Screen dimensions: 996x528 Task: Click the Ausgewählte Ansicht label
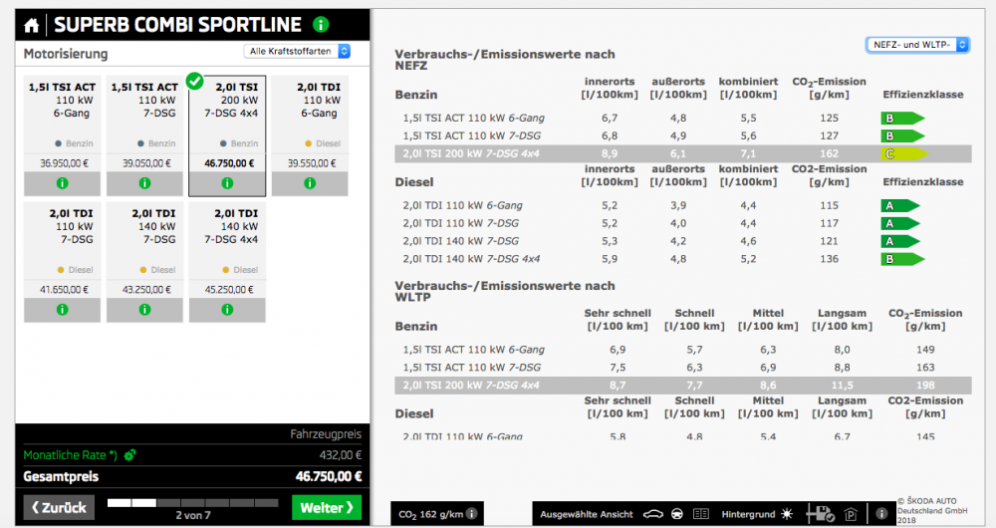click(587, 514)
